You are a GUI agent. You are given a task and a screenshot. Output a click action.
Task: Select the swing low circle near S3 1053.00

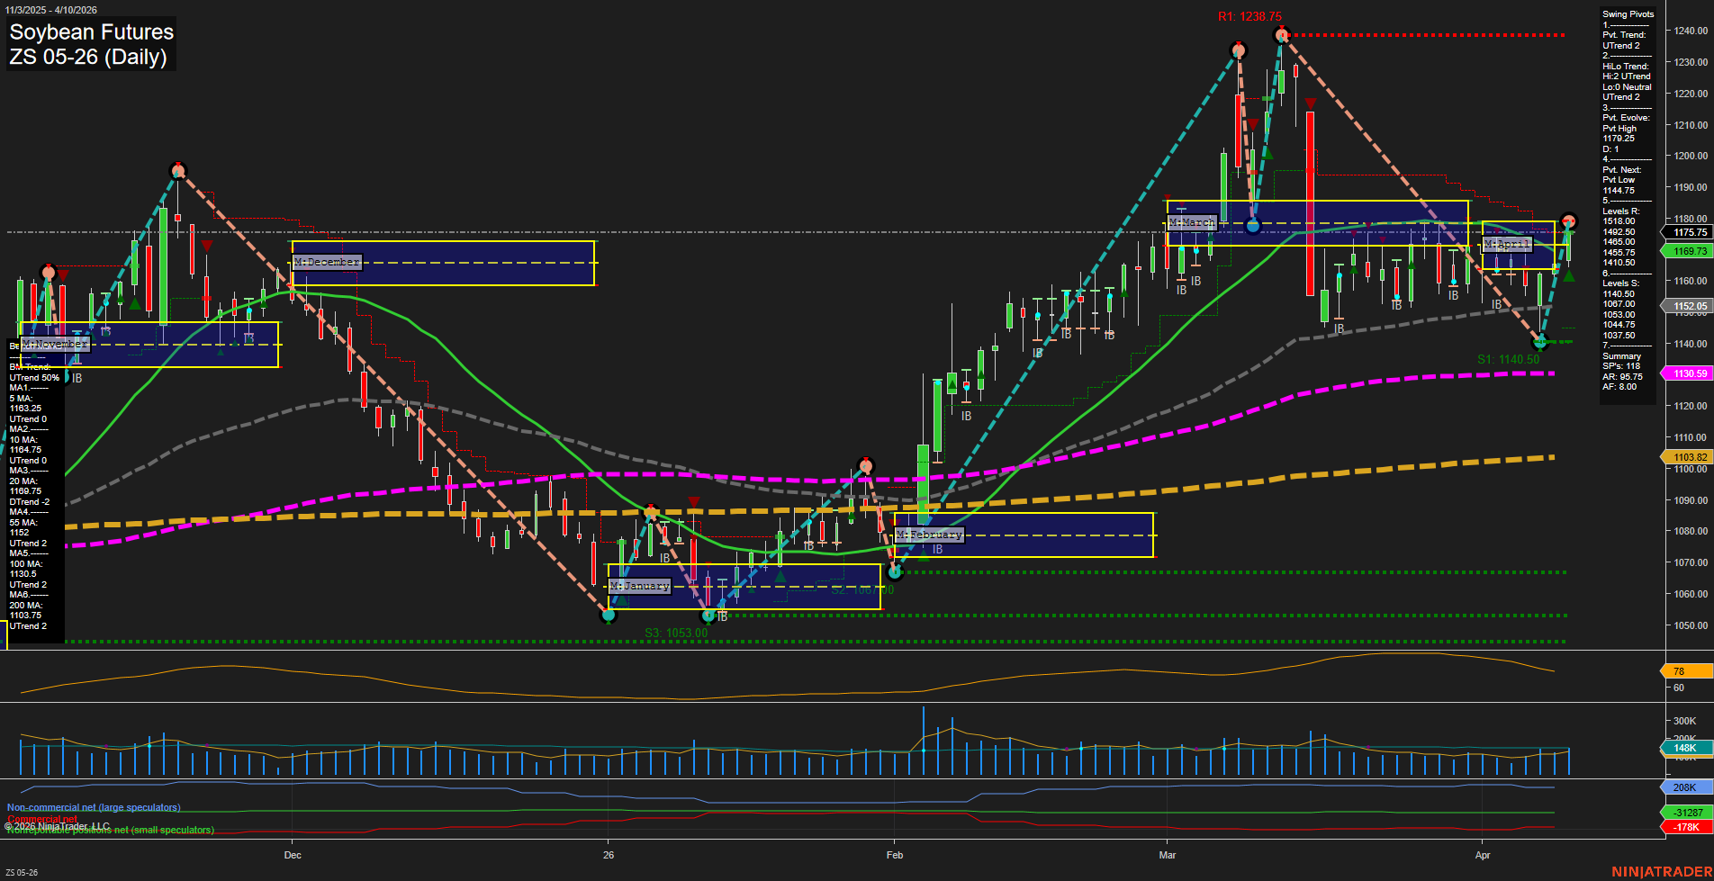[609, 616]
